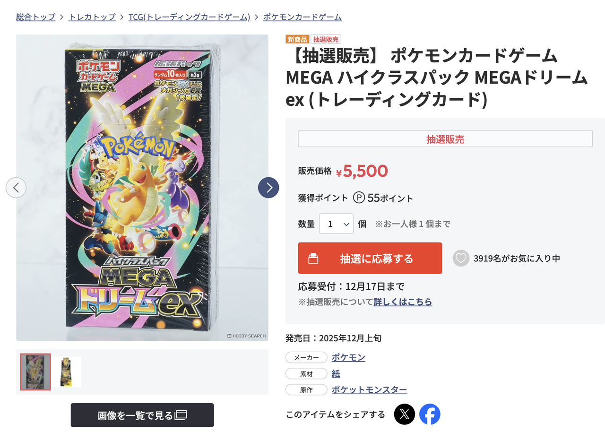Open the メーカー link for ポケモン

tap(348, 357)
